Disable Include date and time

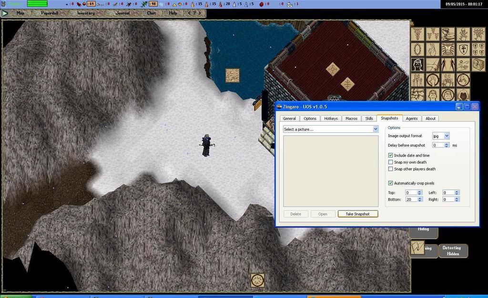click(391, 155)
